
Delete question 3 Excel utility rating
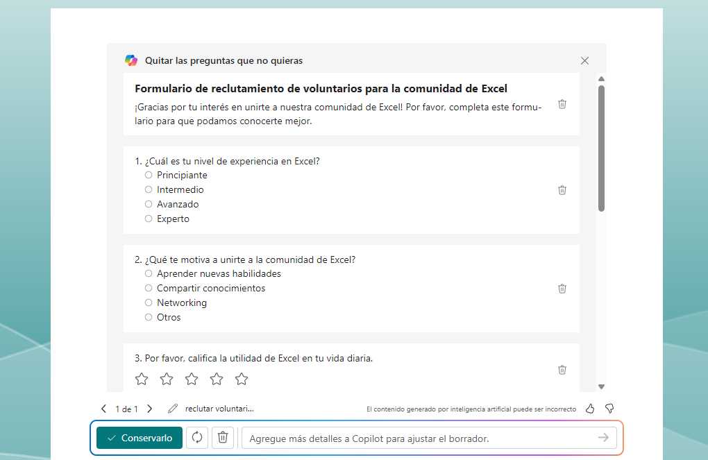coord(562,370)
